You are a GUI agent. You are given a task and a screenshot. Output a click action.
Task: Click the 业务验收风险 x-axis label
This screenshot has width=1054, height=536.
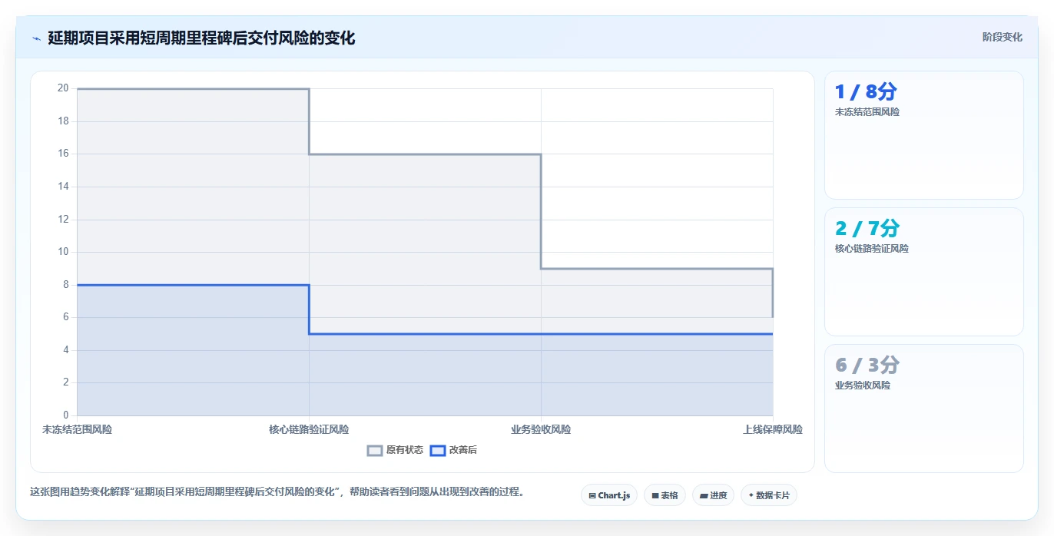[541, 429]
